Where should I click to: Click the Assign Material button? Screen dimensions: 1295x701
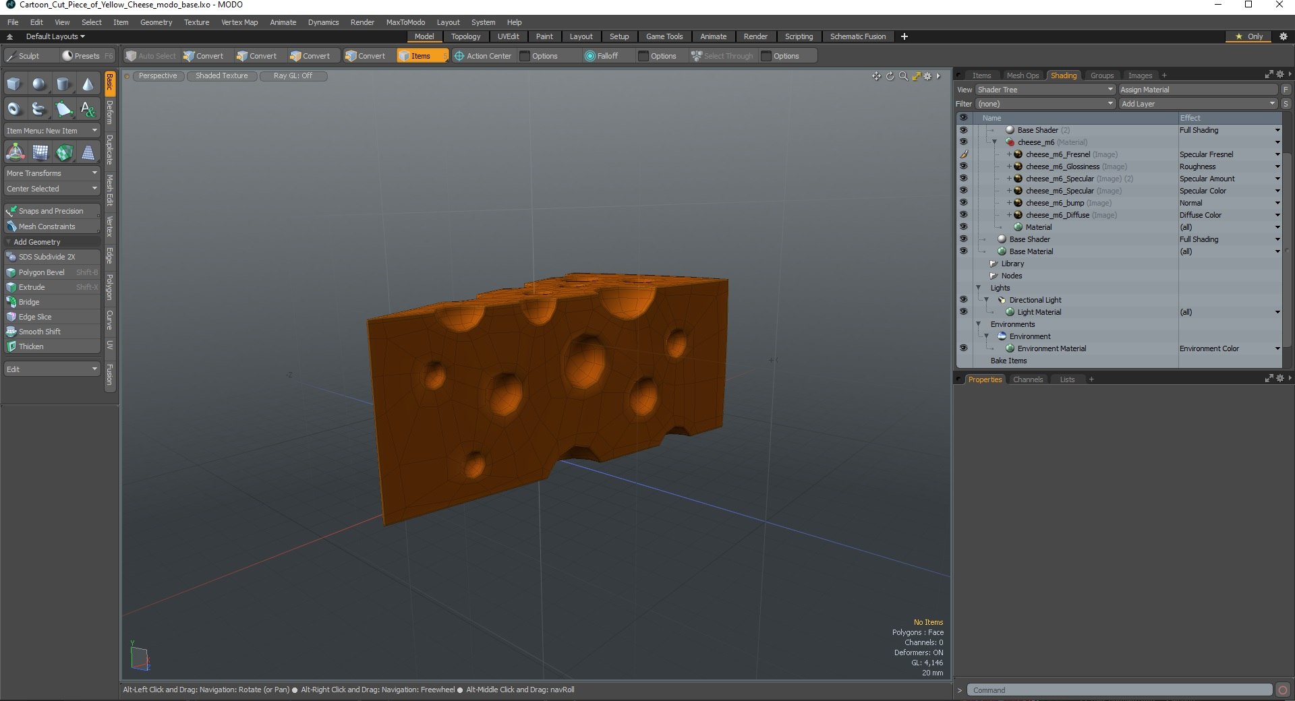point(1198,90)
